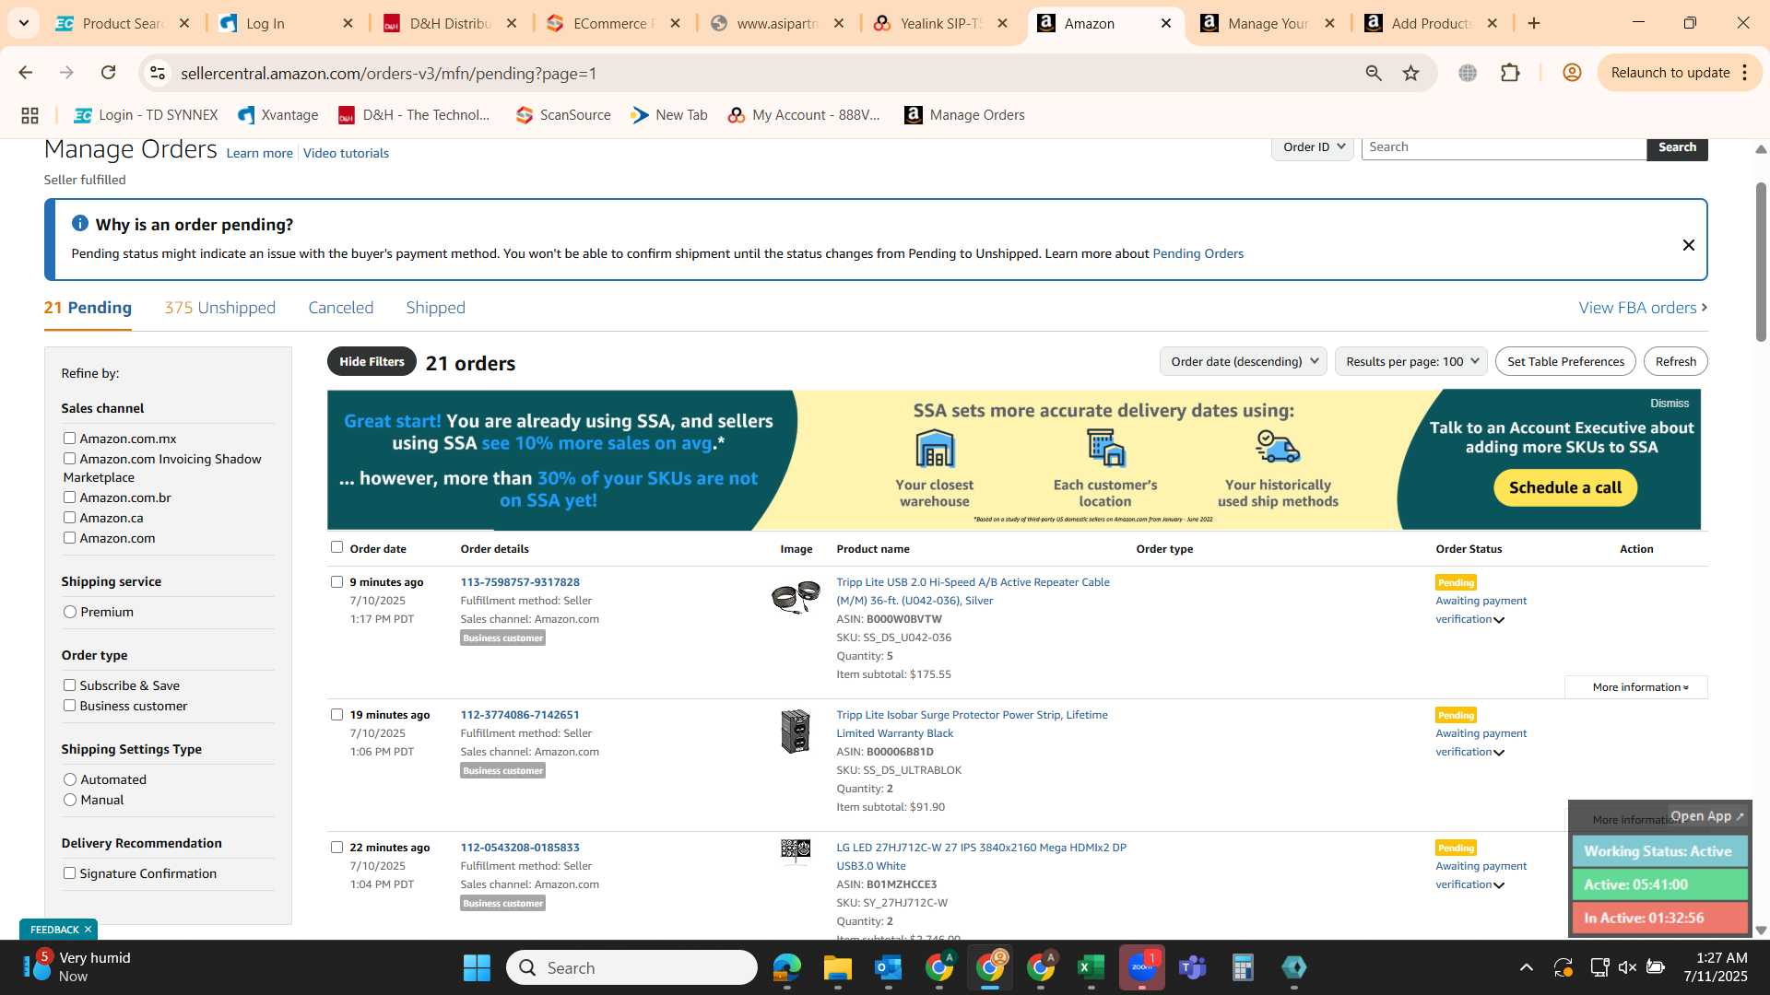Screen dimensions: 1770x995
Task: Click Set Table Preferences button
Action: point(1565,361)
